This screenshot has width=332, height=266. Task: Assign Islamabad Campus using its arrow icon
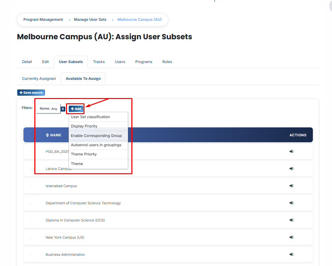coord(291,186)
